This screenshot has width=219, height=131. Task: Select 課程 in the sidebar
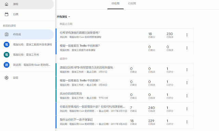tap(27, 4)
